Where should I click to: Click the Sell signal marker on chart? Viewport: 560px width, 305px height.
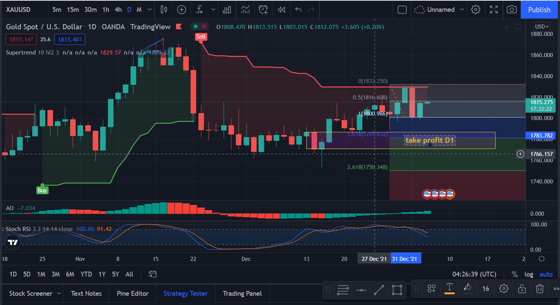201,37
